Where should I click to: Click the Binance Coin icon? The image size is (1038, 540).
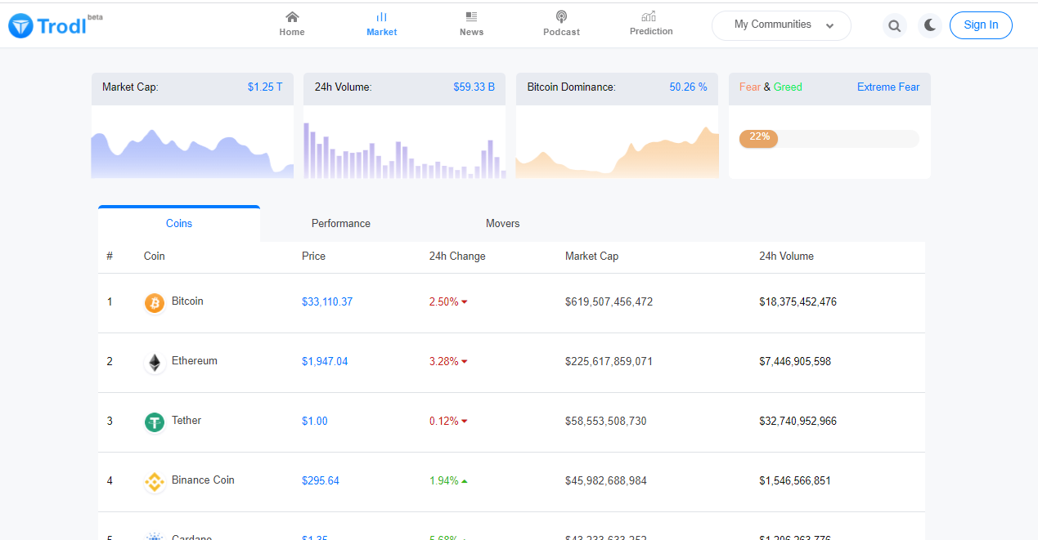[x=155, y=482]
